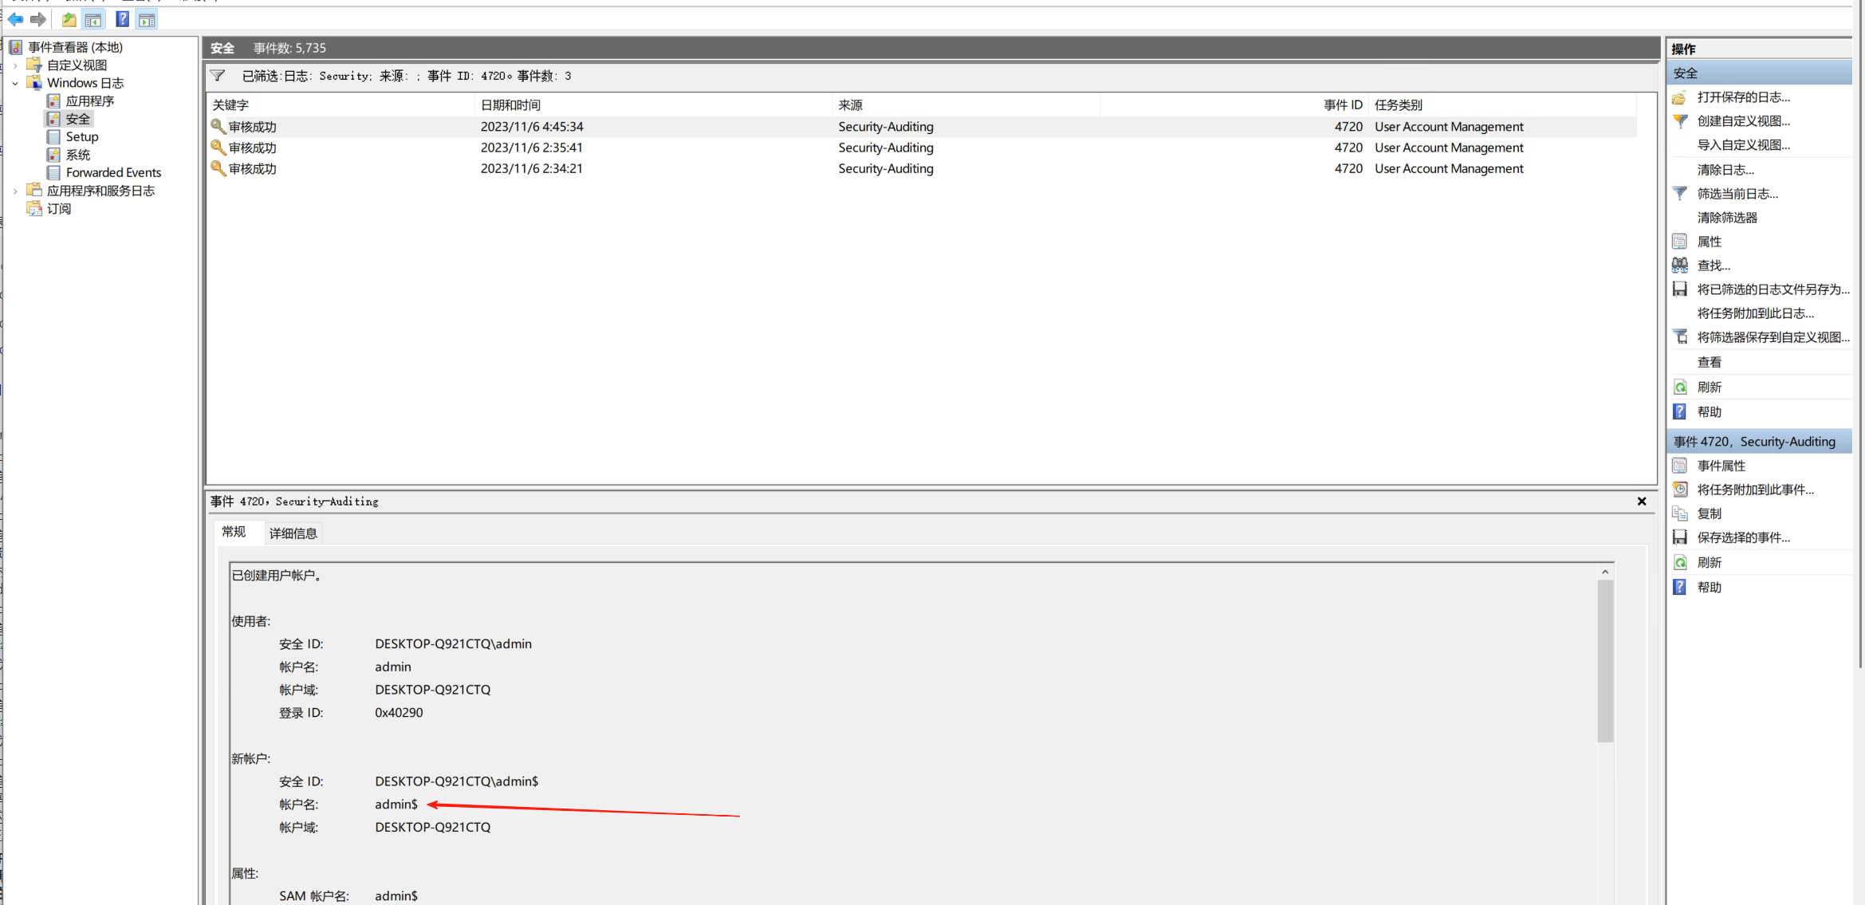Image resolution: width=1865 pixels, height=905 pixels.
Task: Click the blue help toolbar icon
Action: pyautogui.click(x=122, y=19)
